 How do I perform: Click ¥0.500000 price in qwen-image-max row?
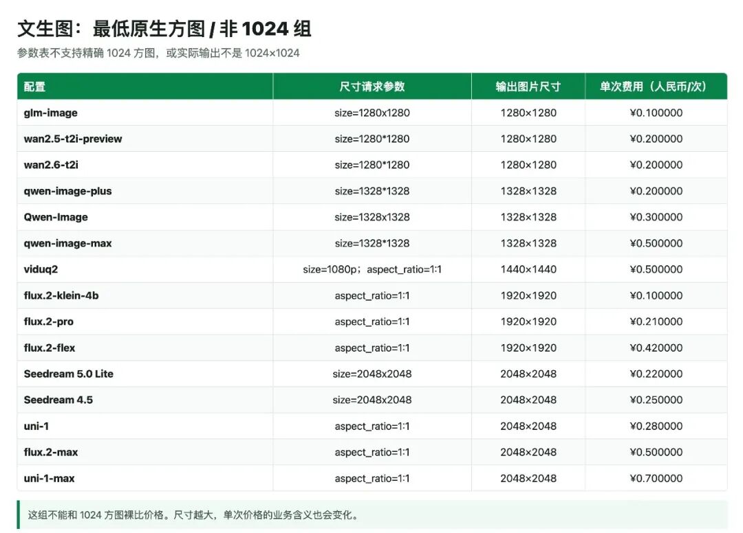[656, 244]
